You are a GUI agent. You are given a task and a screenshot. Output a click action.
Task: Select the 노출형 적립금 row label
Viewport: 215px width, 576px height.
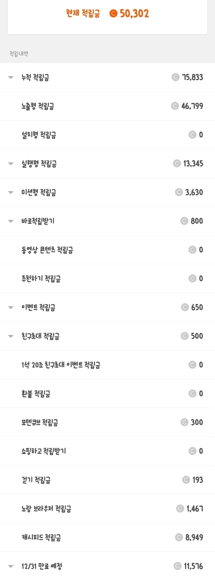38,106
